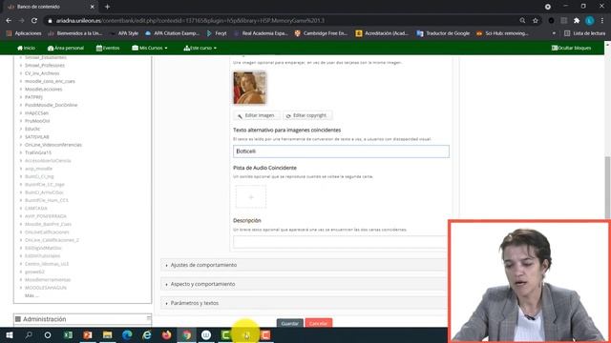Viewport: 611px width, 343px height.
Task: Collapse the Administración block icon
Action: 149,317
